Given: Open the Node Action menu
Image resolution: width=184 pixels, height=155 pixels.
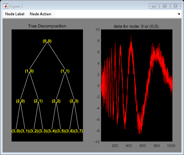Looking at the screenshot, I should [x=40, y=14].
